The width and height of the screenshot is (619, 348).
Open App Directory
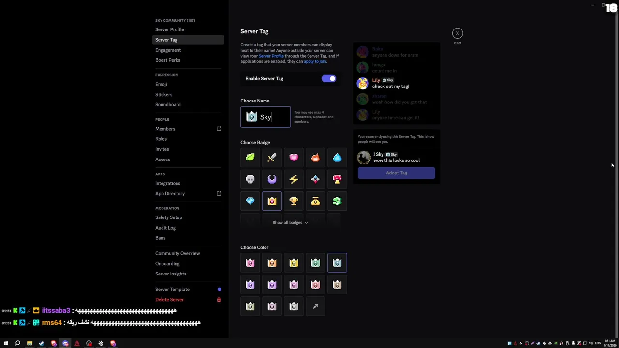[188, 194]
